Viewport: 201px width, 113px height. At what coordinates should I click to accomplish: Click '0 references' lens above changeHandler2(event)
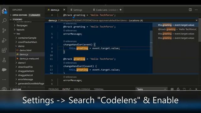click(x=70, y=63)
